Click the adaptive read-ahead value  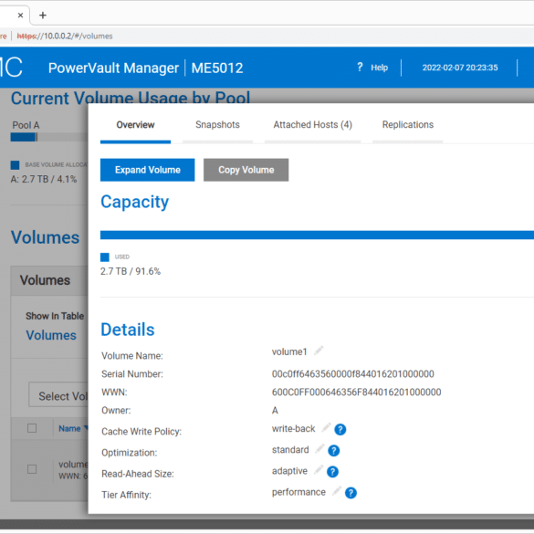coord(289,471)
